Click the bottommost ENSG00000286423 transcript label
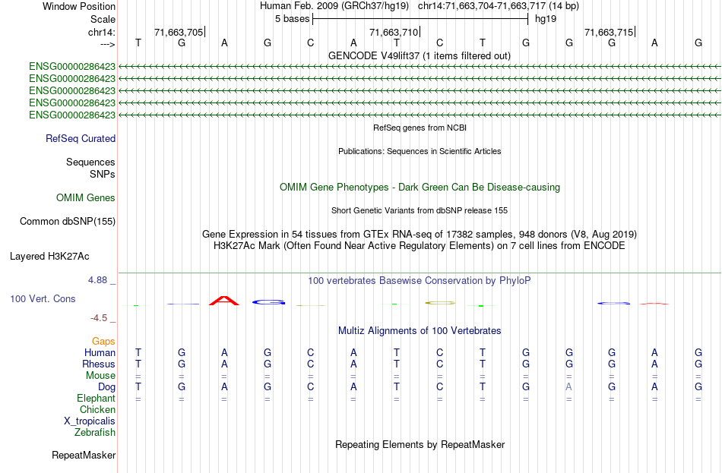Image resolution: width=722 pixels, height=473 pixels. 72,115
